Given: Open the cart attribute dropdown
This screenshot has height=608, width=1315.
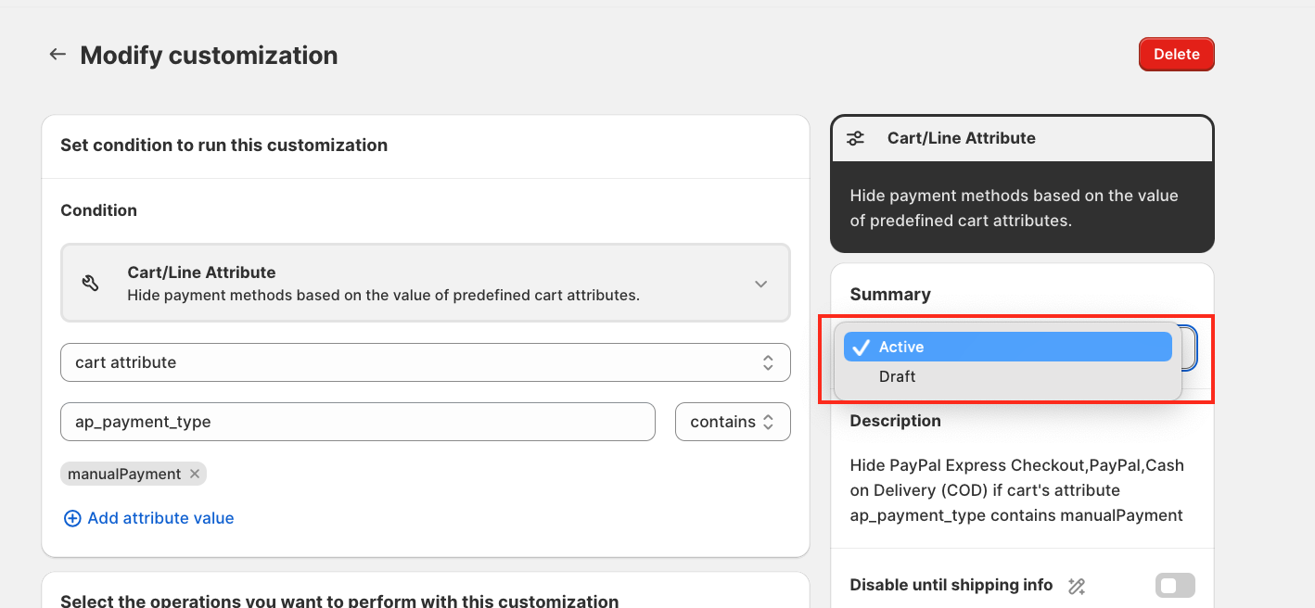Looking at the screenshot, I should pos(425,362).
